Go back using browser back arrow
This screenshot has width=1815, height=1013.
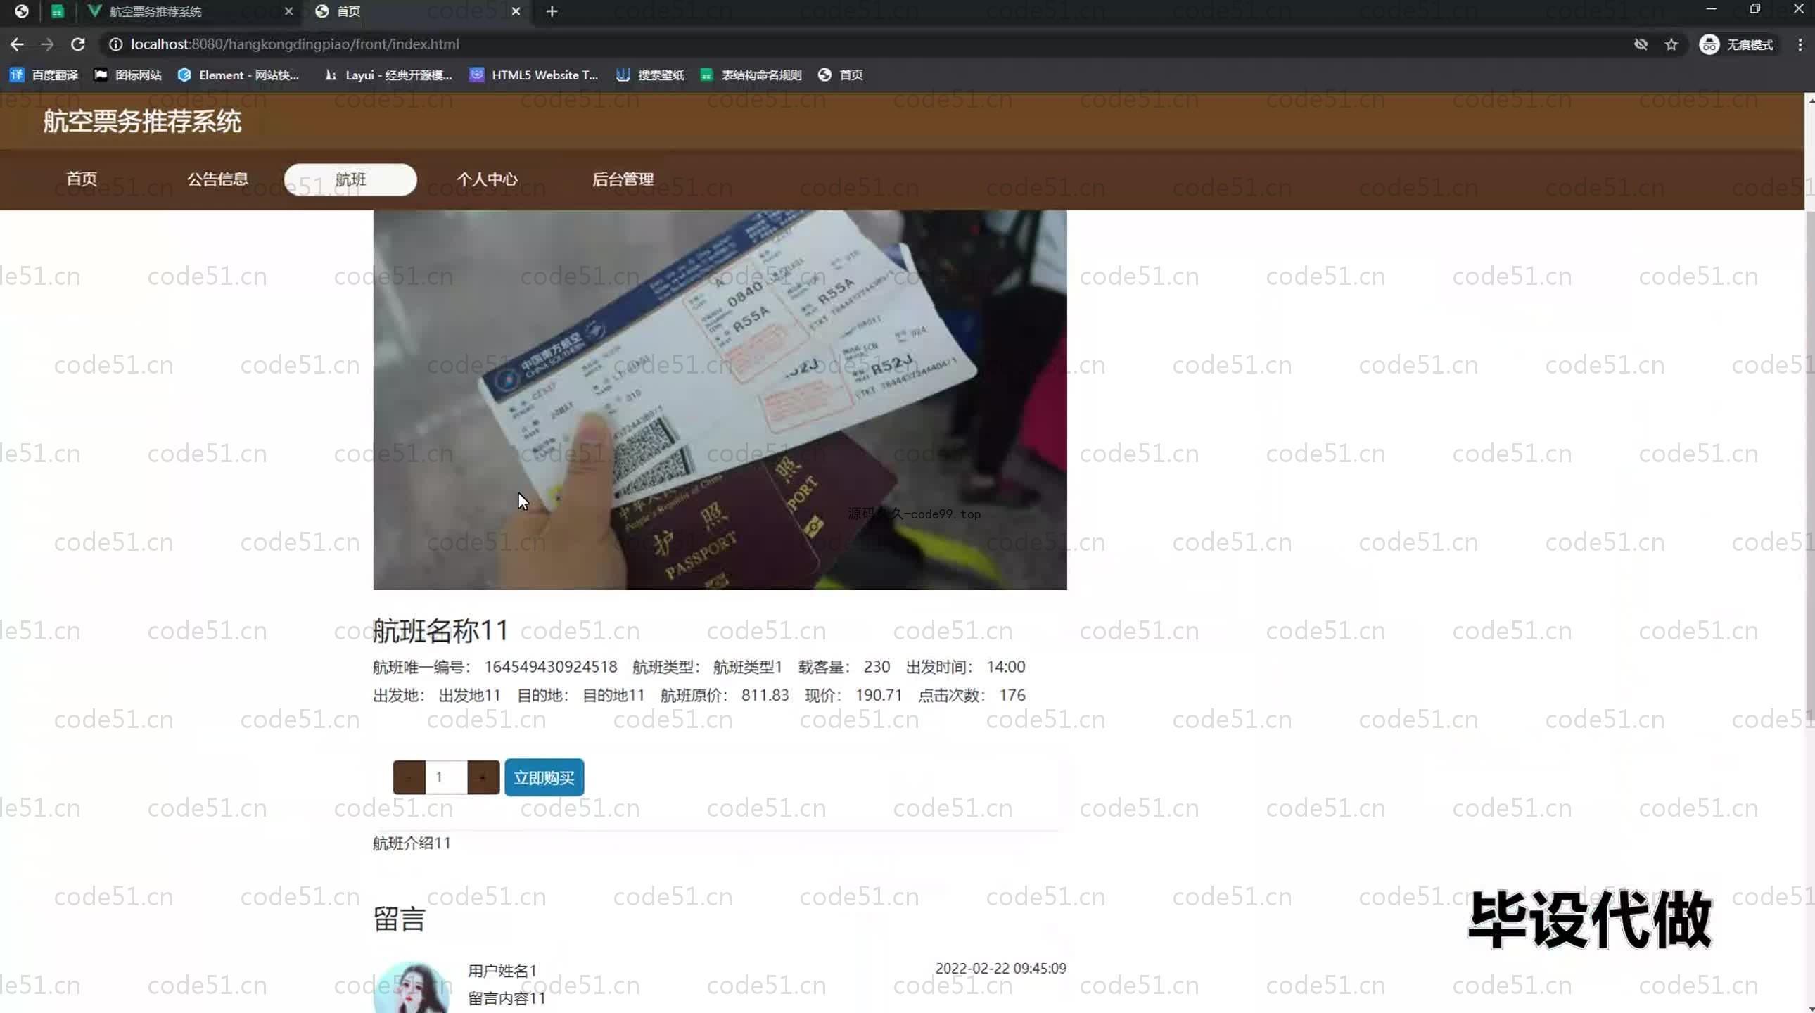click(x=17, y=44)
